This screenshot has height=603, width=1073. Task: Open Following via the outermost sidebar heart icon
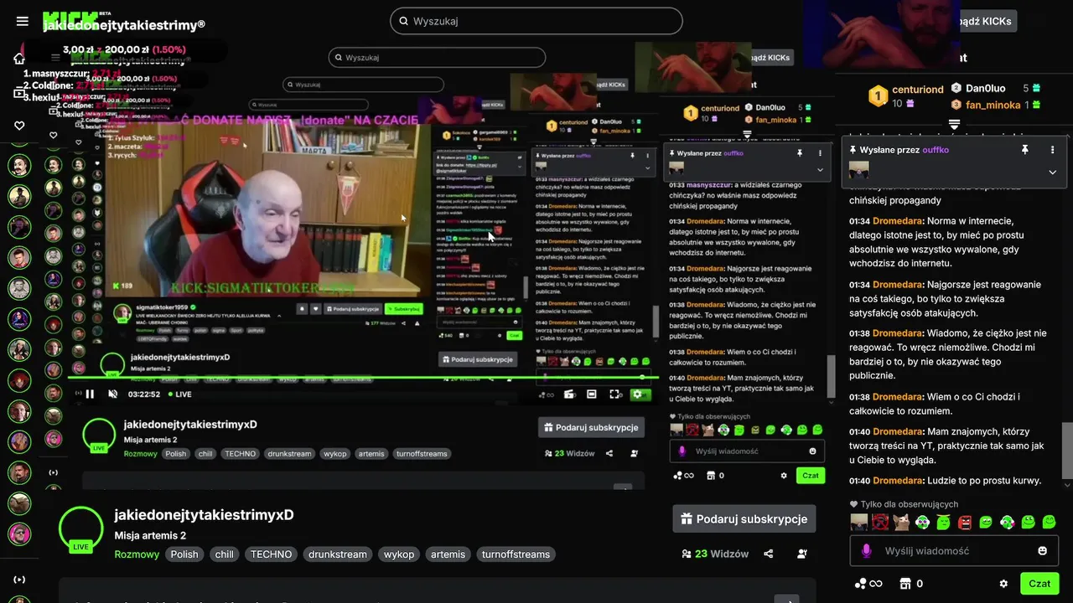(19, 126)
